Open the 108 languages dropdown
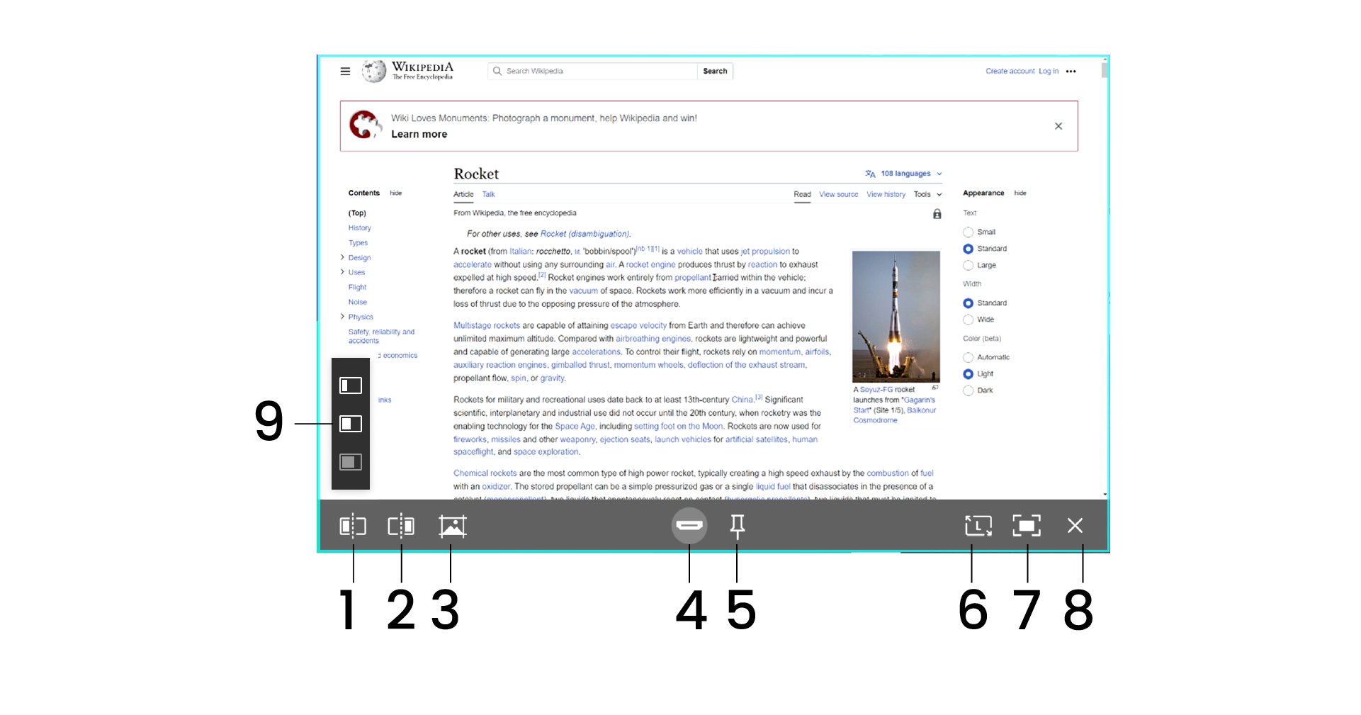This screenshot has height=715, width=1361. tap(905, 174)
